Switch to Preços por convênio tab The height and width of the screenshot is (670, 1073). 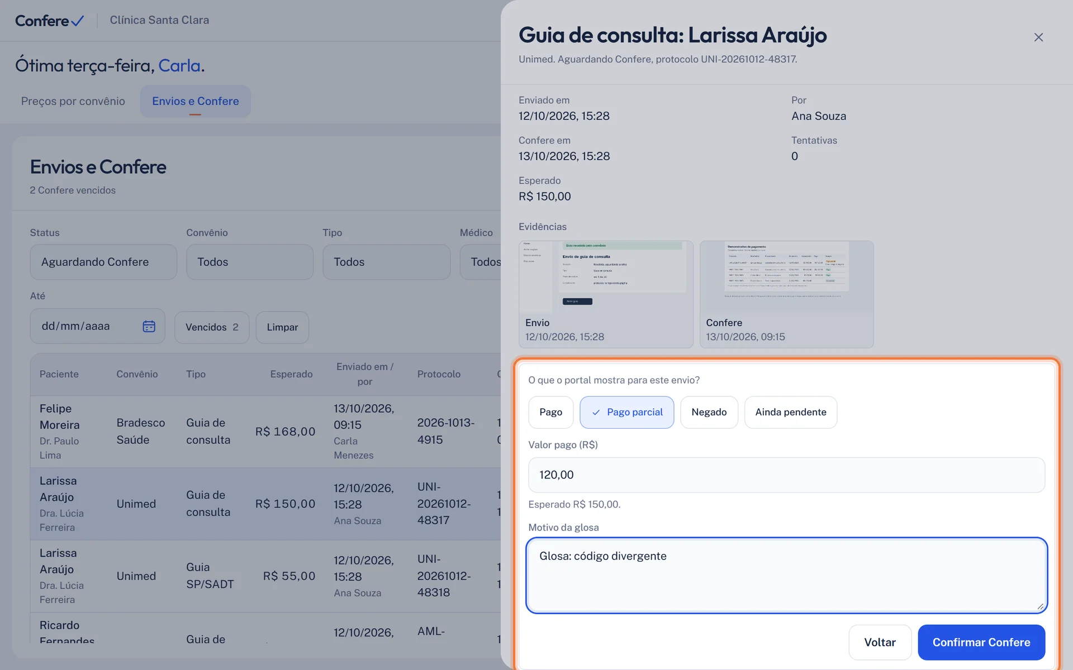[73, 101]
